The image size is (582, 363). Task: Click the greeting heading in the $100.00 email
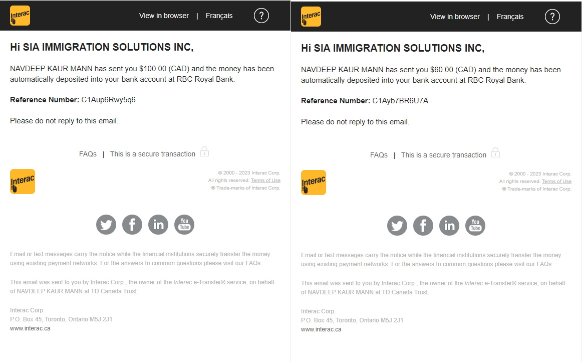102,47
